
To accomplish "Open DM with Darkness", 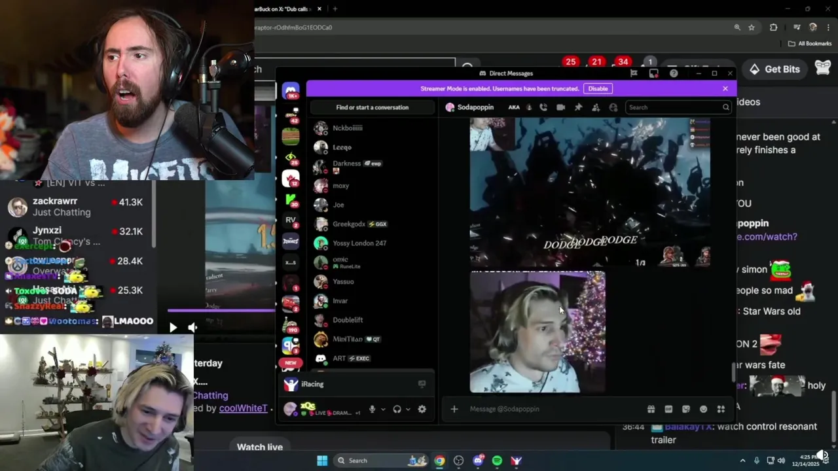I will click(x=371, y=166).
